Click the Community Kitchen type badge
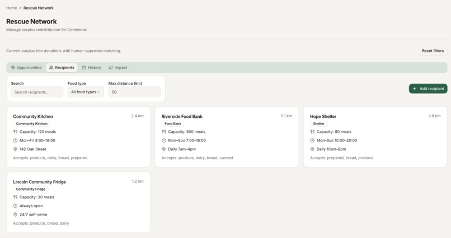This screenshot has width=451, height=238. click(x=32, y=123)
